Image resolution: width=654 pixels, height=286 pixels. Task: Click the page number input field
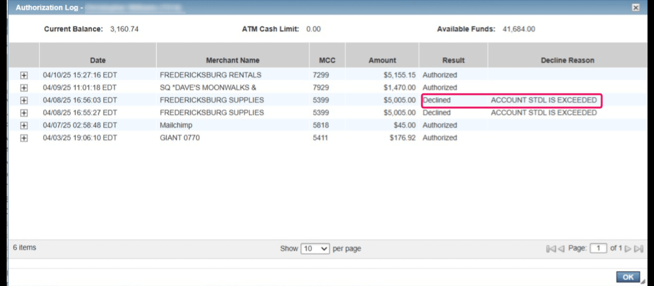[x=598, y=248]
